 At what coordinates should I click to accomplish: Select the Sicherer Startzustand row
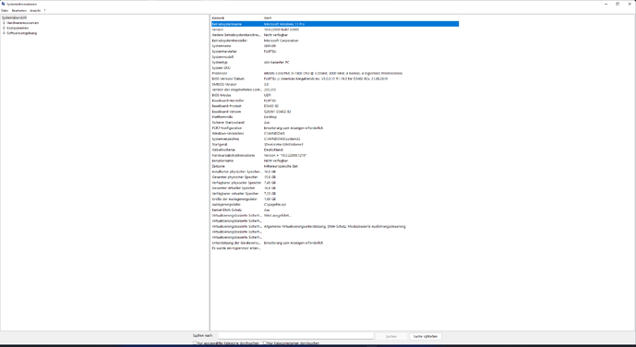(335, 123)
